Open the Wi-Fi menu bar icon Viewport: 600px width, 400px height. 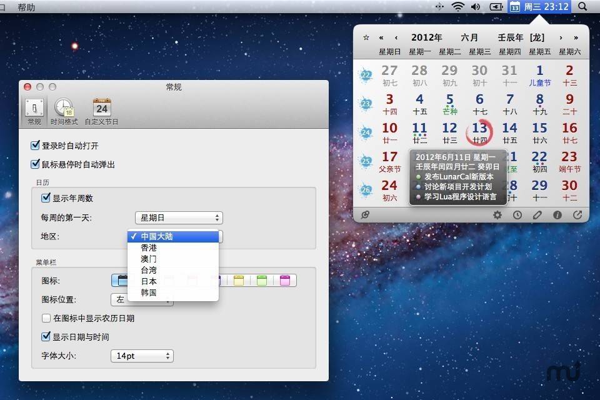457,6
